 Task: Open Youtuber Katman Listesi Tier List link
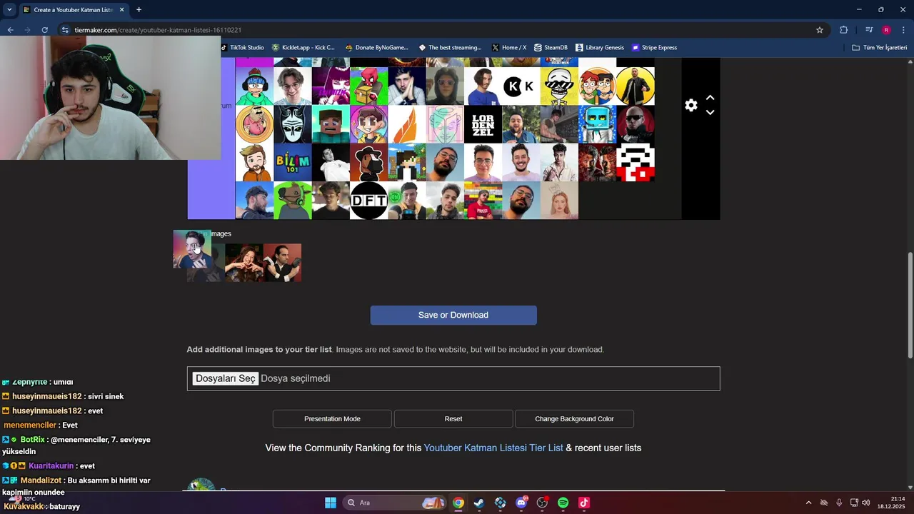pyautogui.click(x=493, y=448)
